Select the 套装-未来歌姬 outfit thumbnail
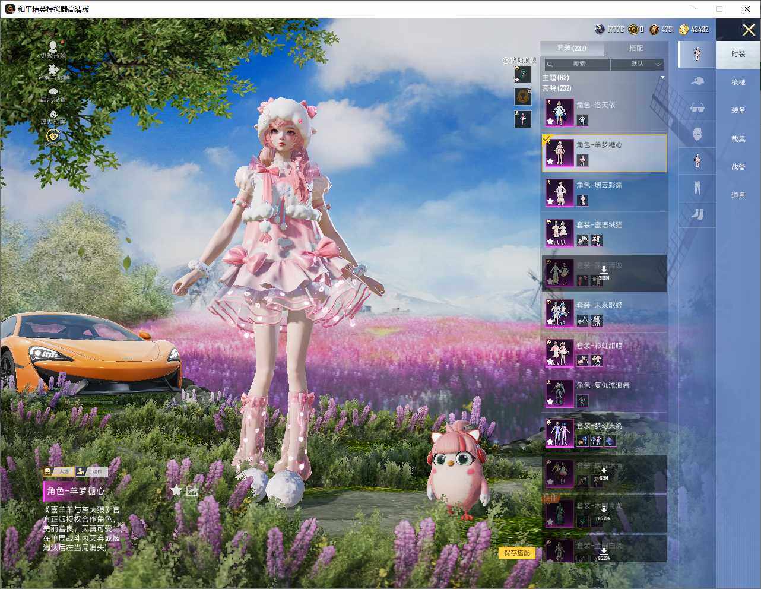761x589 pixels. (x=559, y=312)
